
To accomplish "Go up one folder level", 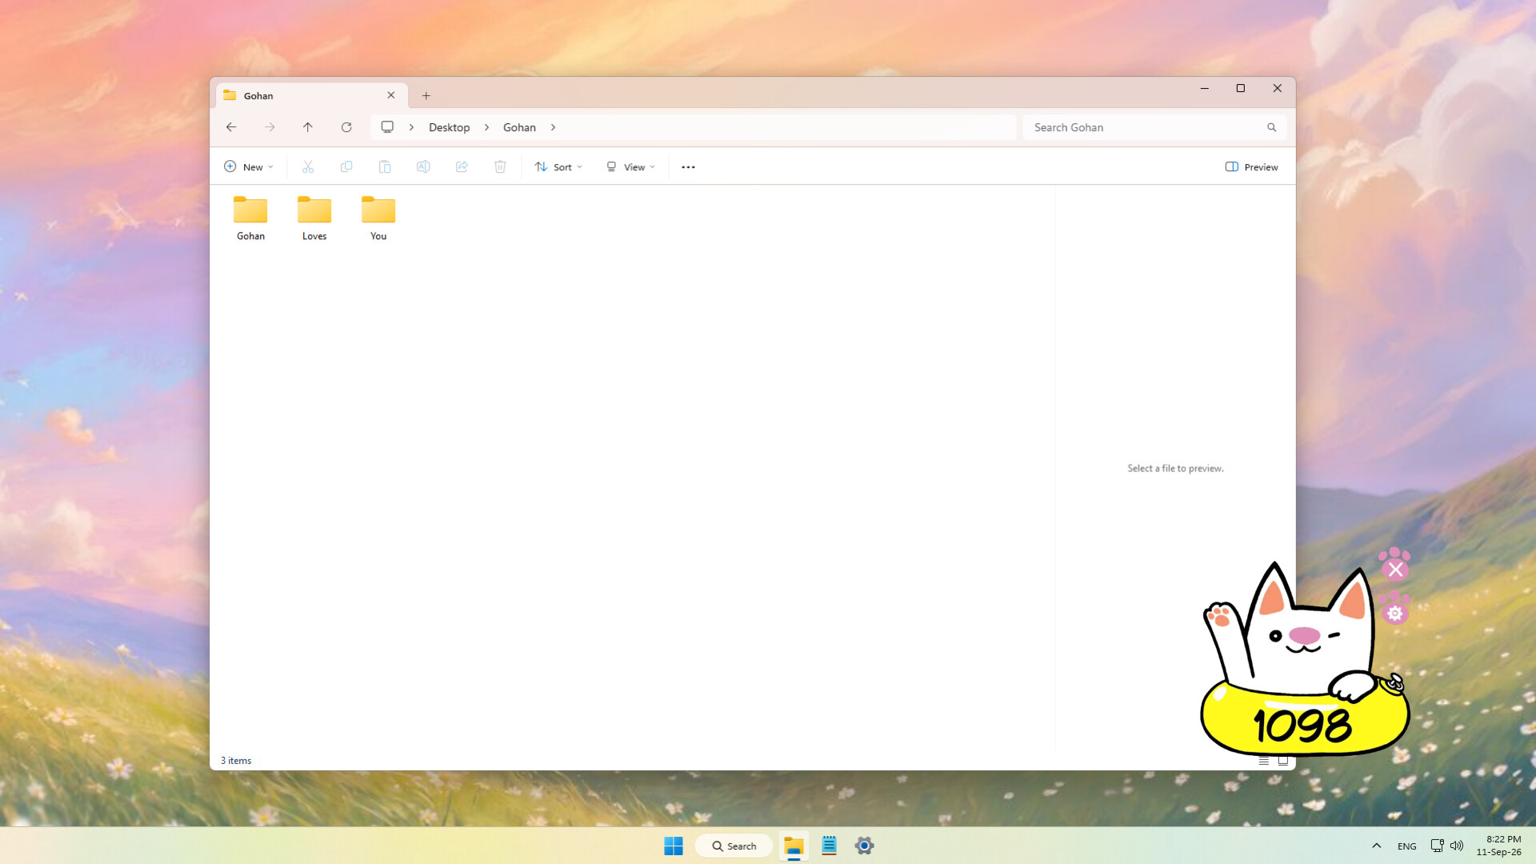I will click(308, 127).
